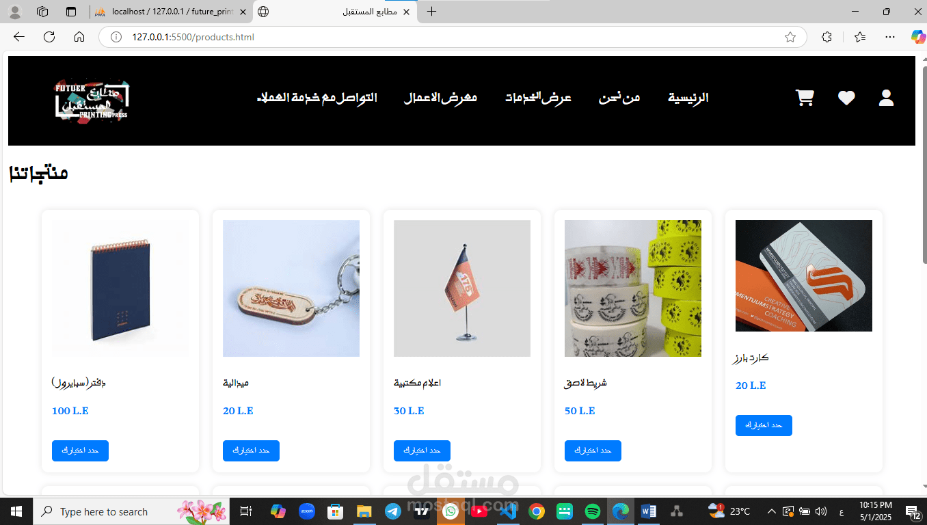The width and height of the screenshot is (927, 525).
Task: Open Edge settings three-dot menu
Action: (x=889, y=37)
